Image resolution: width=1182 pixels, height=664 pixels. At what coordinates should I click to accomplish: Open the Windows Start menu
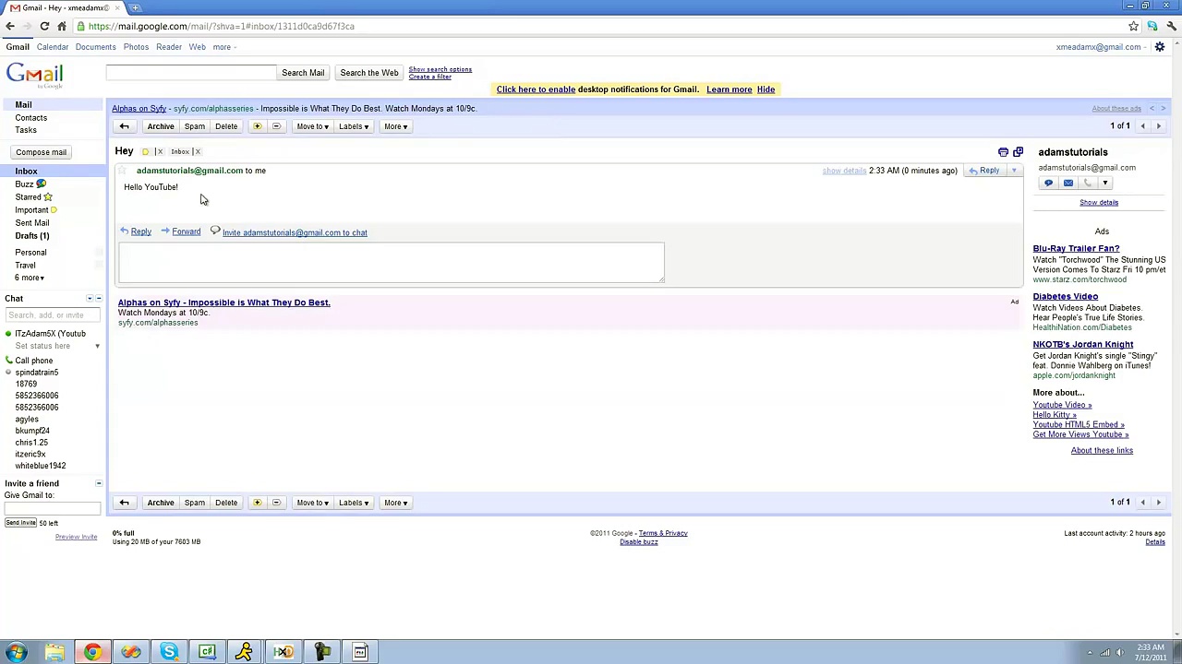click(x=16, y=653)
